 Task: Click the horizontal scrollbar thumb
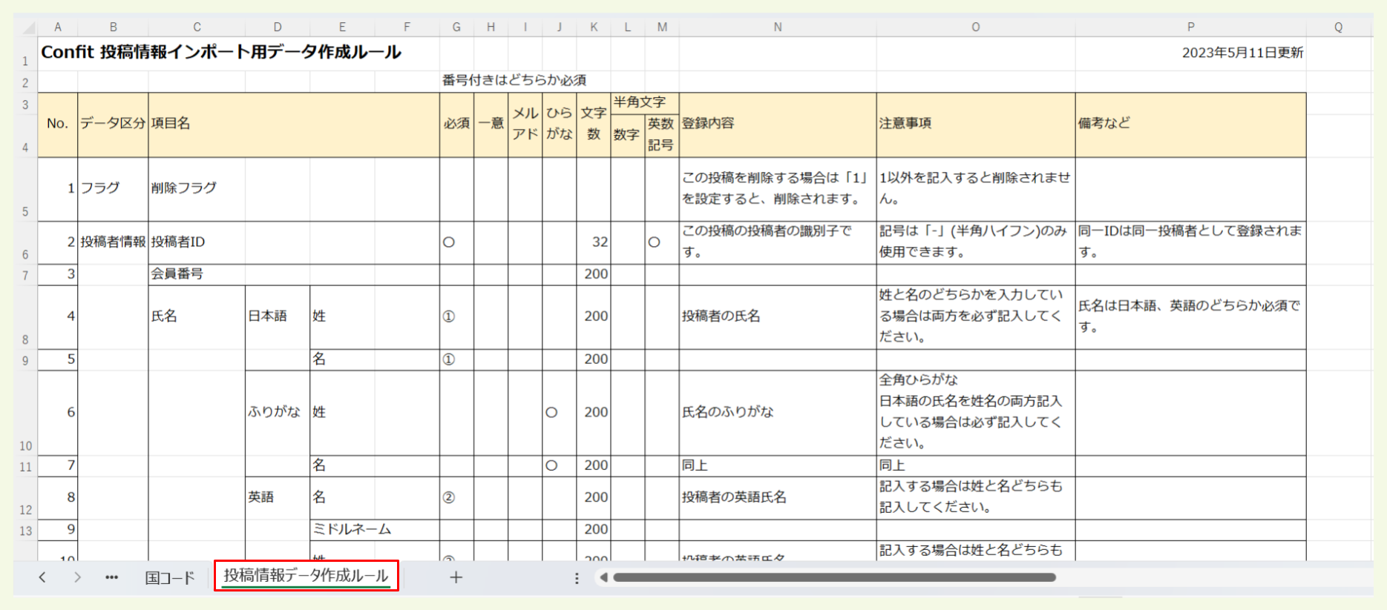coord(834,577)
